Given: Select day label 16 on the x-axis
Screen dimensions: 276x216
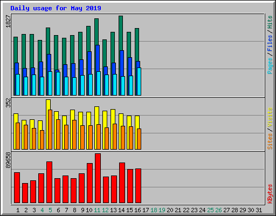Looking at the screenshot, I should tap(137, 210).
